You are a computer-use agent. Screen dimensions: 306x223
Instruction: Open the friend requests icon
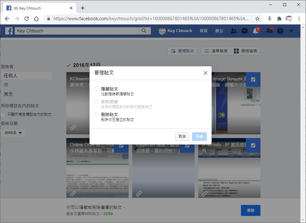(x=233, y=31)
